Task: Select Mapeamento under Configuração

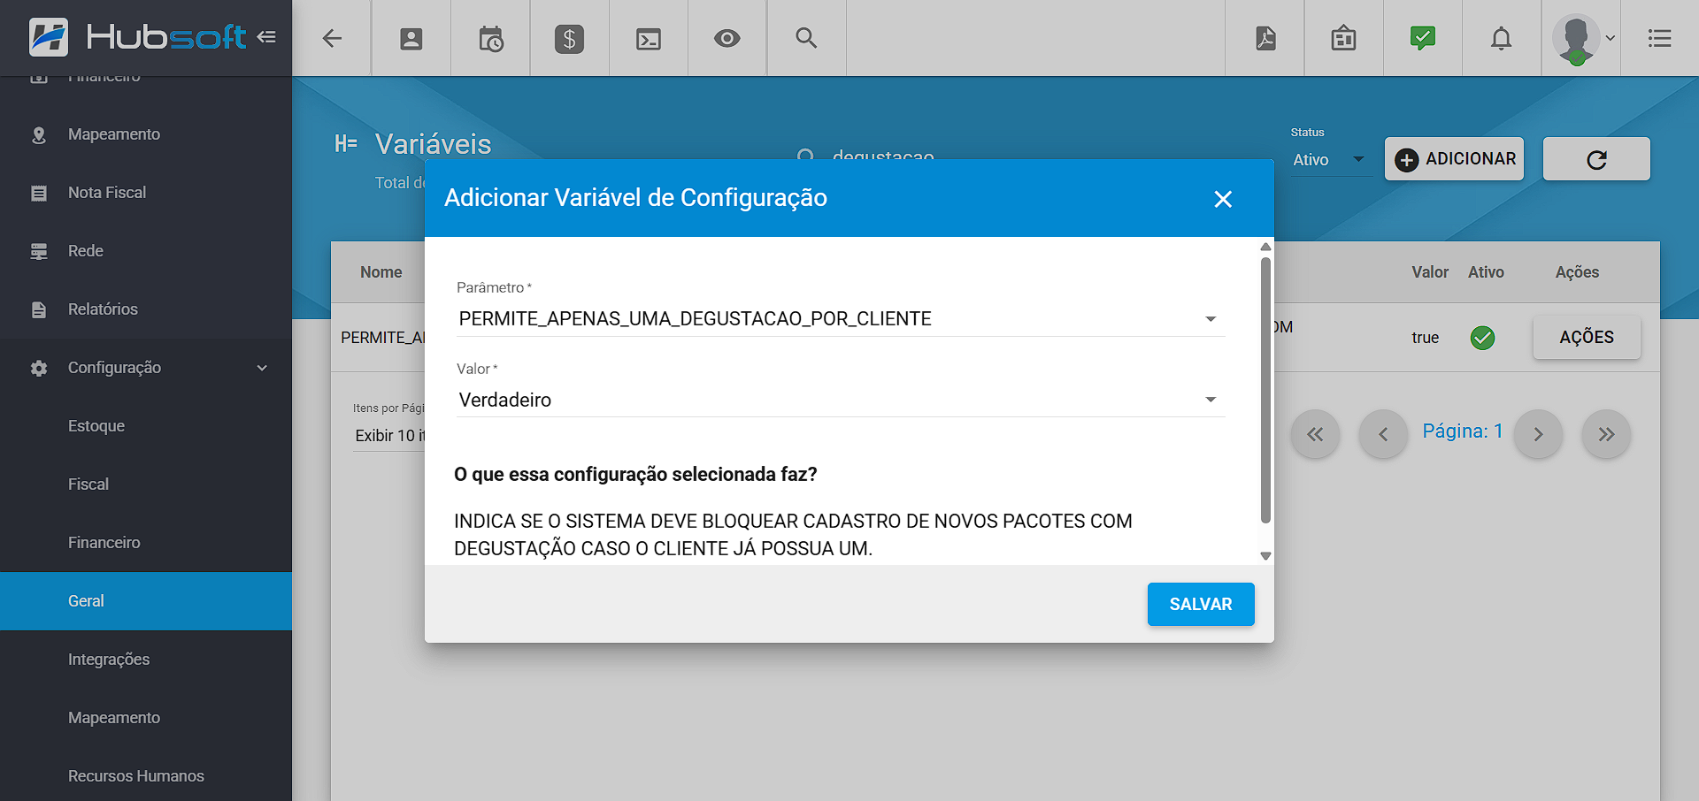Action: pyautogui.click(x=146, y=718)
